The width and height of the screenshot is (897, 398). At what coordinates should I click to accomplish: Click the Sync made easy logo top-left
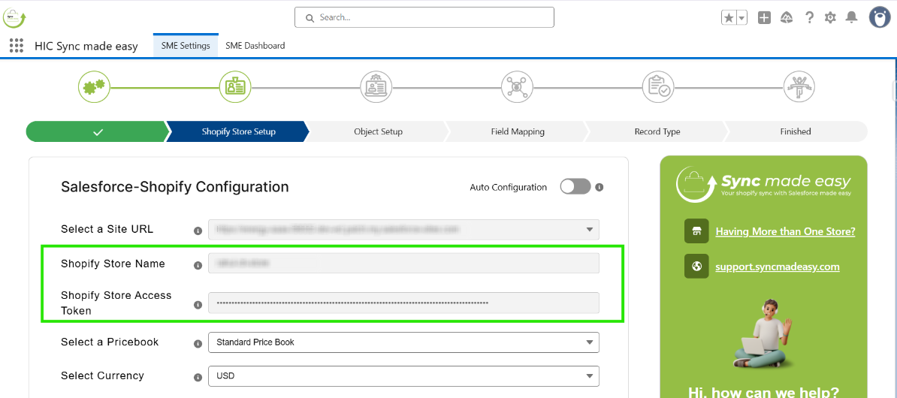(x=14, y=18)
